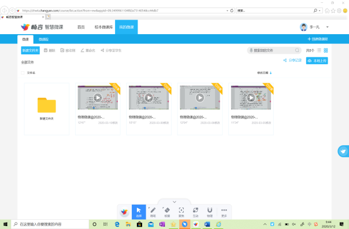Activate the focus (聚焦) tool
The width and height of the screenshot is (349, 229).
181,212
